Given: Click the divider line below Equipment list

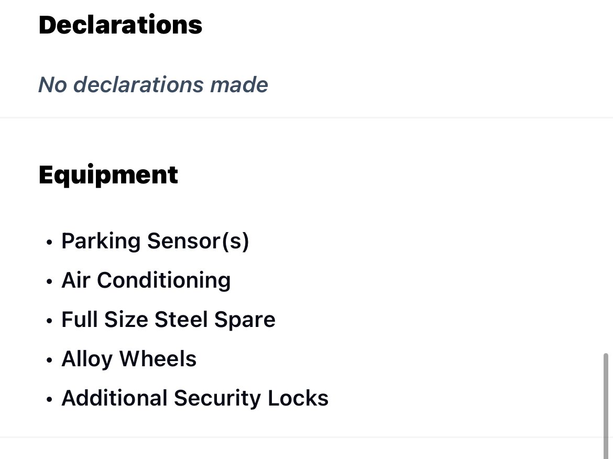Looking at the screenshot, I should (306, 436).
